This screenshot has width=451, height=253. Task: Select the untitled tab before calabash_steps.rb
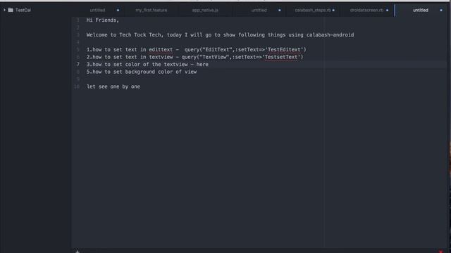pyautogui.click(x=259, y=10)
